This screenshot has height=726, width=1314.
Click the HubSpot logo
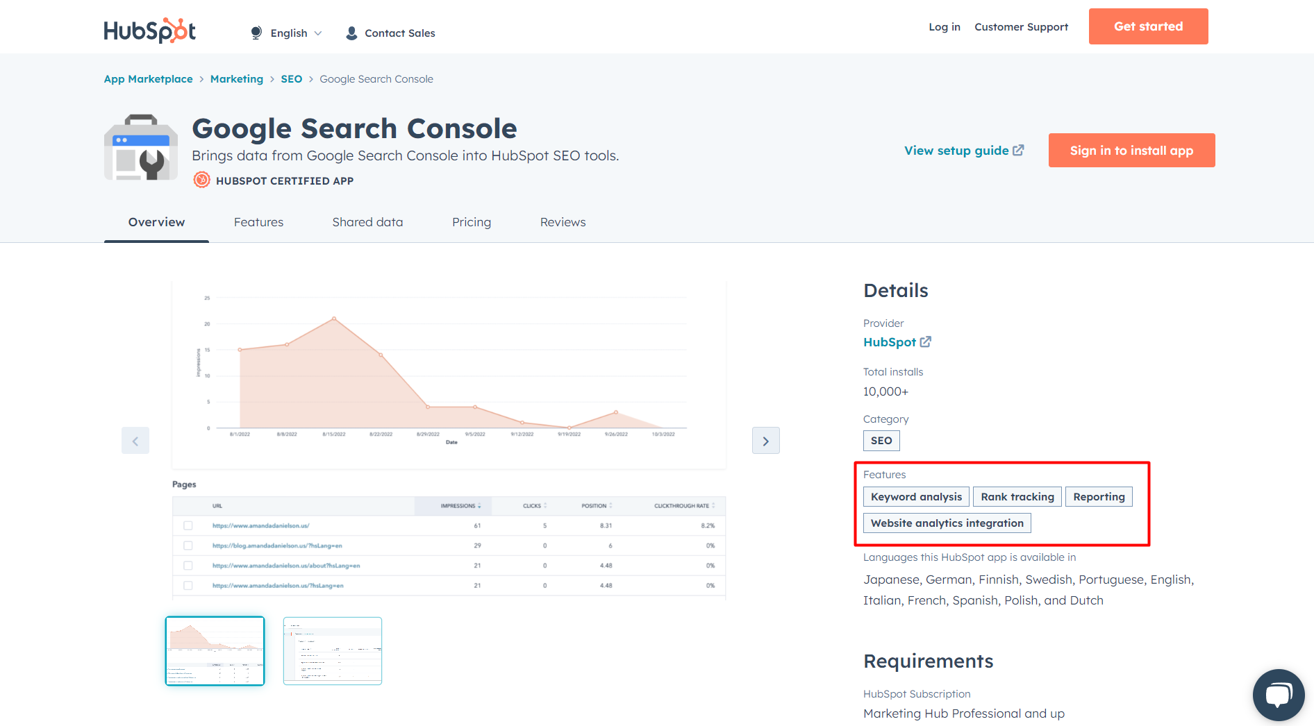tap(149, 31)
